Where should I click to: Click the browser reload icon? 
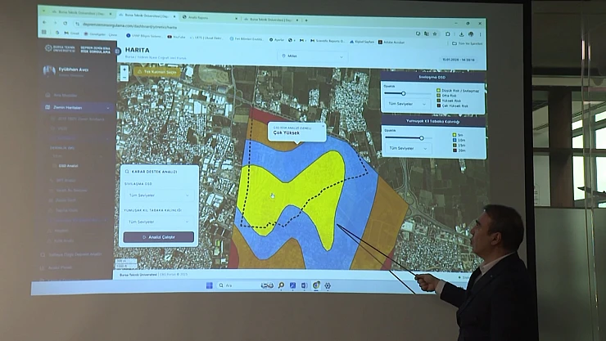point(65,24)
